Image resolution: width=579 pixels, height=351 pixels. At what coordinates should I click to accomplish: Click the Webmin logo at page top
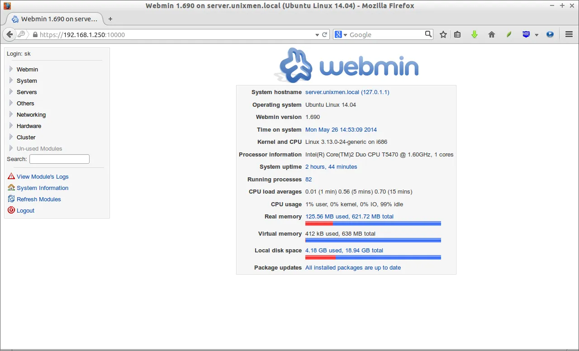(347, 65)
